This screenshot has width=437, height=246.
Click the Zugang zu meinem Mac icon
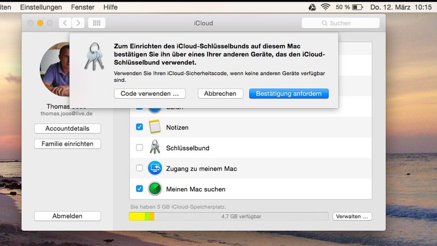(155, 168)
